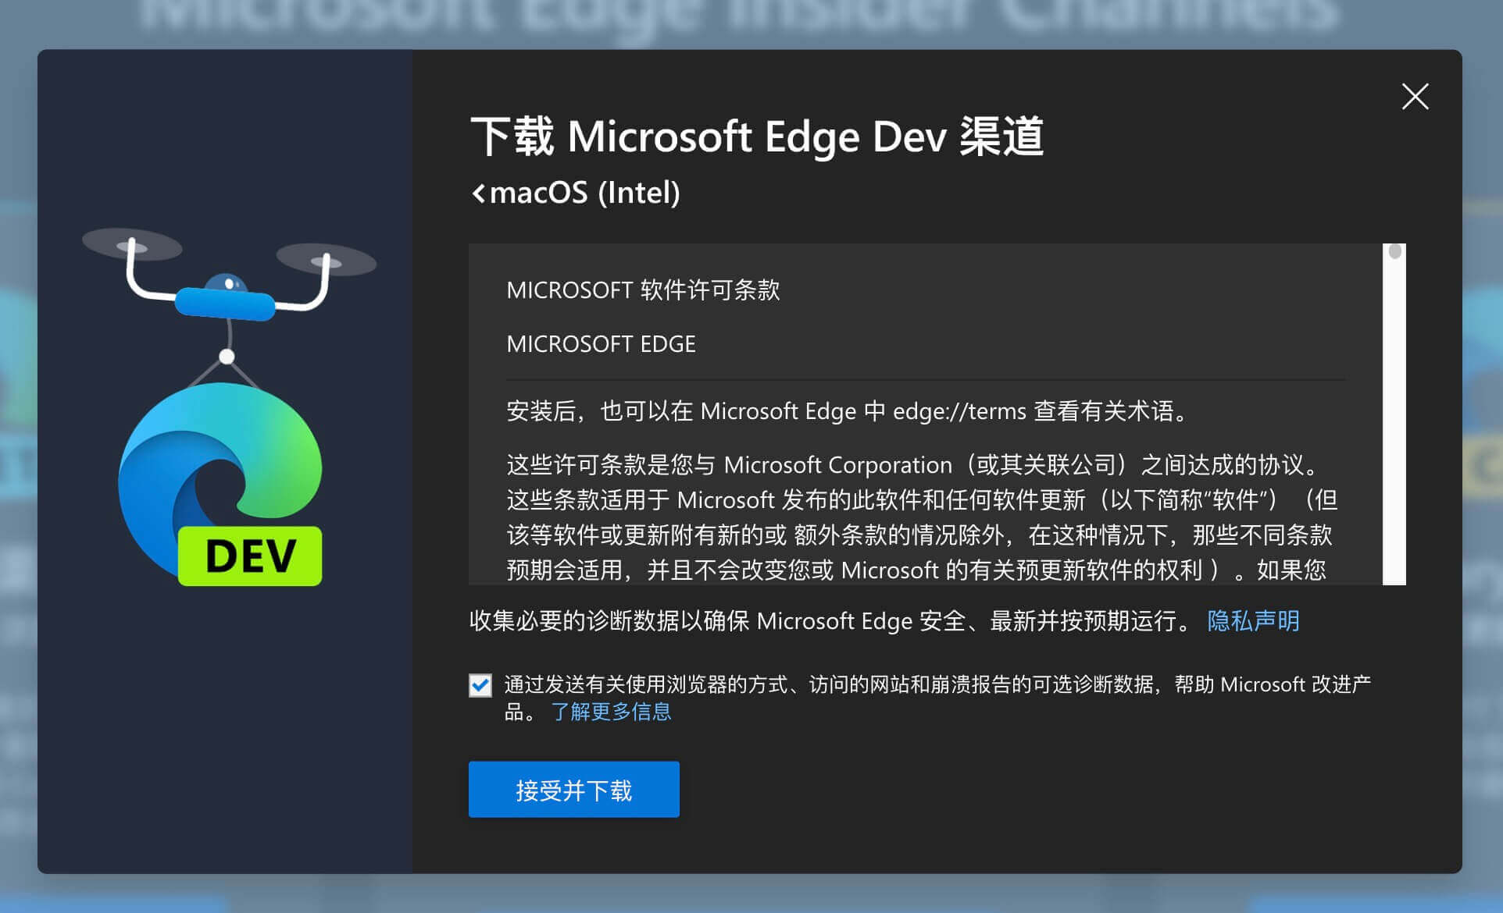Open the 了解更多信息 link
Viewport: 1503px width, 913px height.
(611, 712)
